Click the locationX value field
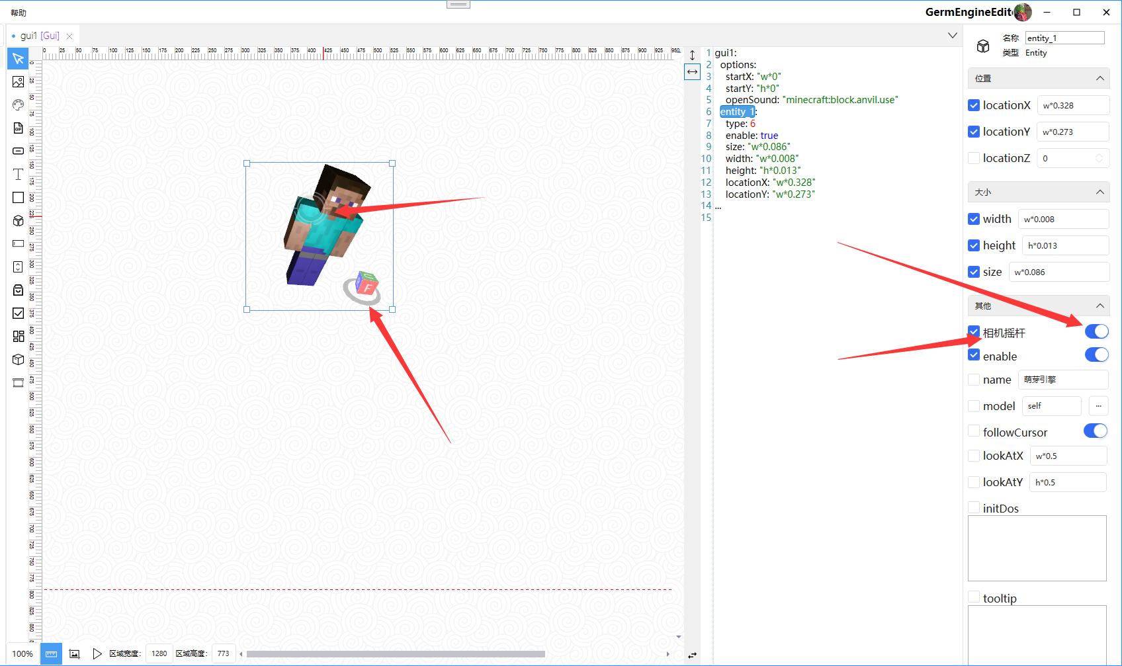The width and height of the screenshot is (1122, 666). tap(1073, 105)
